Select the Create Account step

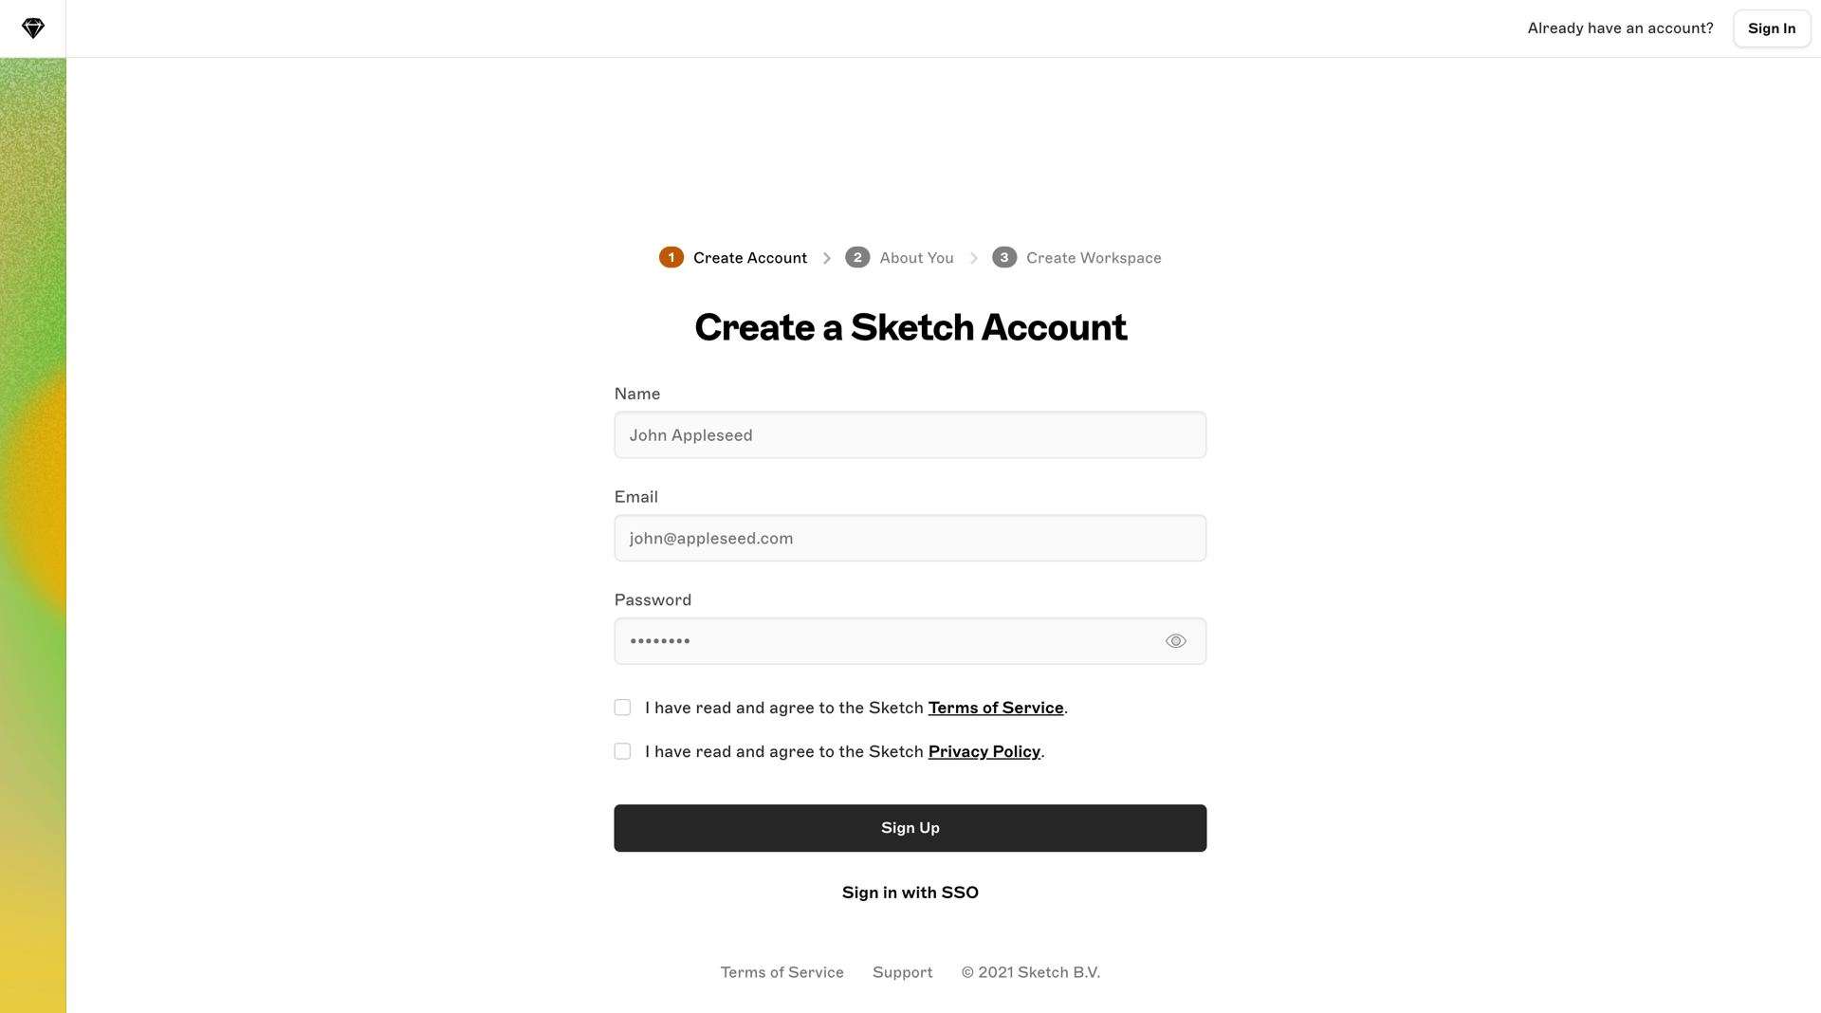(749, 257)
